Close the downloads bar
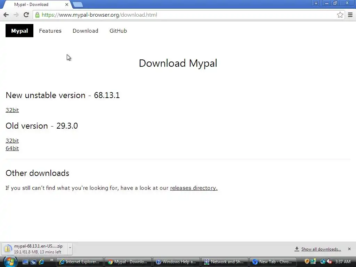The image size is (356, 267). click(x=349, y=249)
